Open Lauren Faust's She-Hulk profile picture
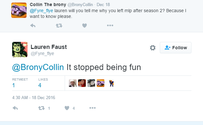Viewport: 203px width, 125px height. pos(20,50)
